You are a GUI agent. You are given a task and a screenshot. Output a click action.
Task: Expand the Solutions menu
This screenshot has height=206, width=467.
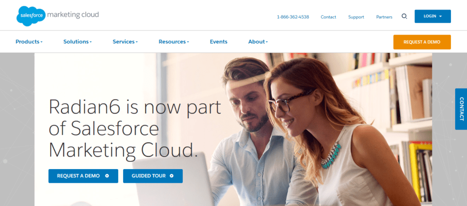pyautogui.click(x=78, y=42)
